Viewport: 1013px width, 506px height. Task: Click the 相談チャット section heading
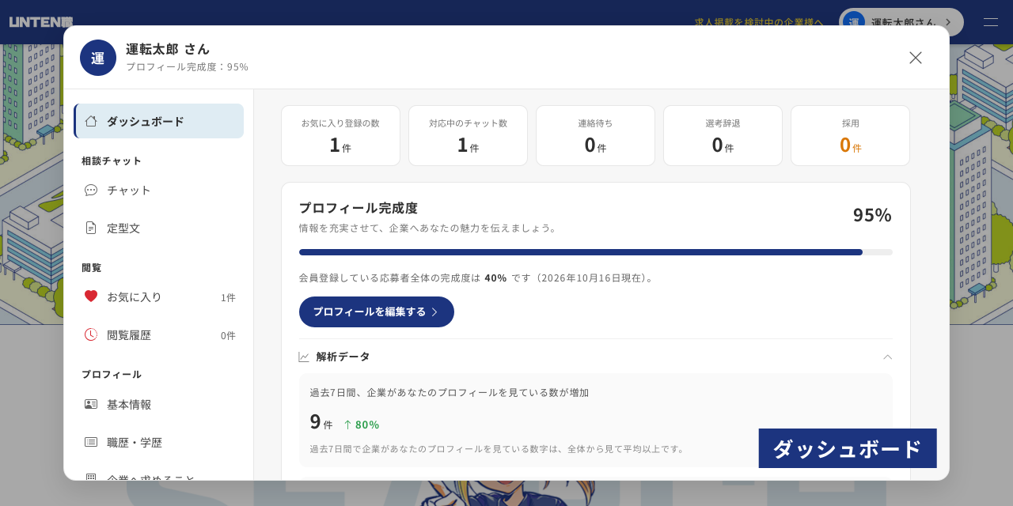[x=112, y=160]
